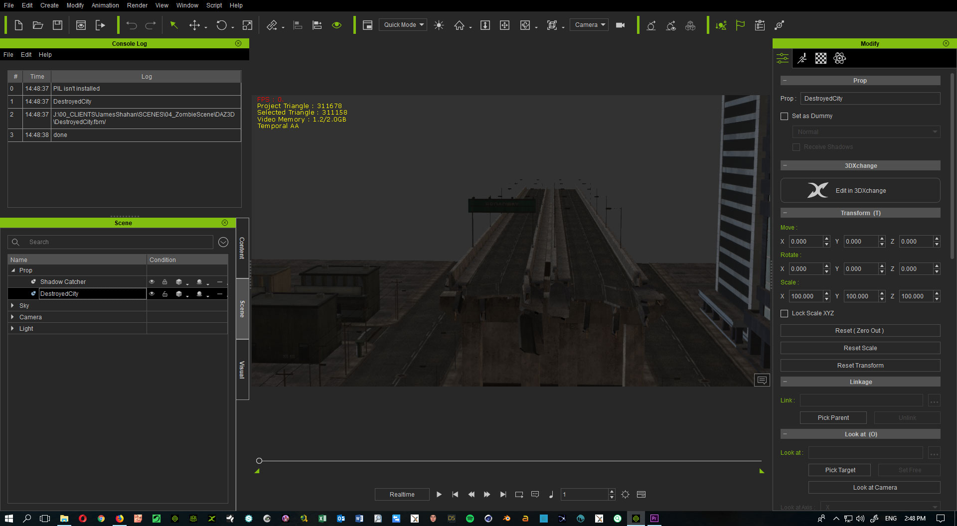The image size is (957, 526).
Task: Undo the last action
Action: coord(131,25)
